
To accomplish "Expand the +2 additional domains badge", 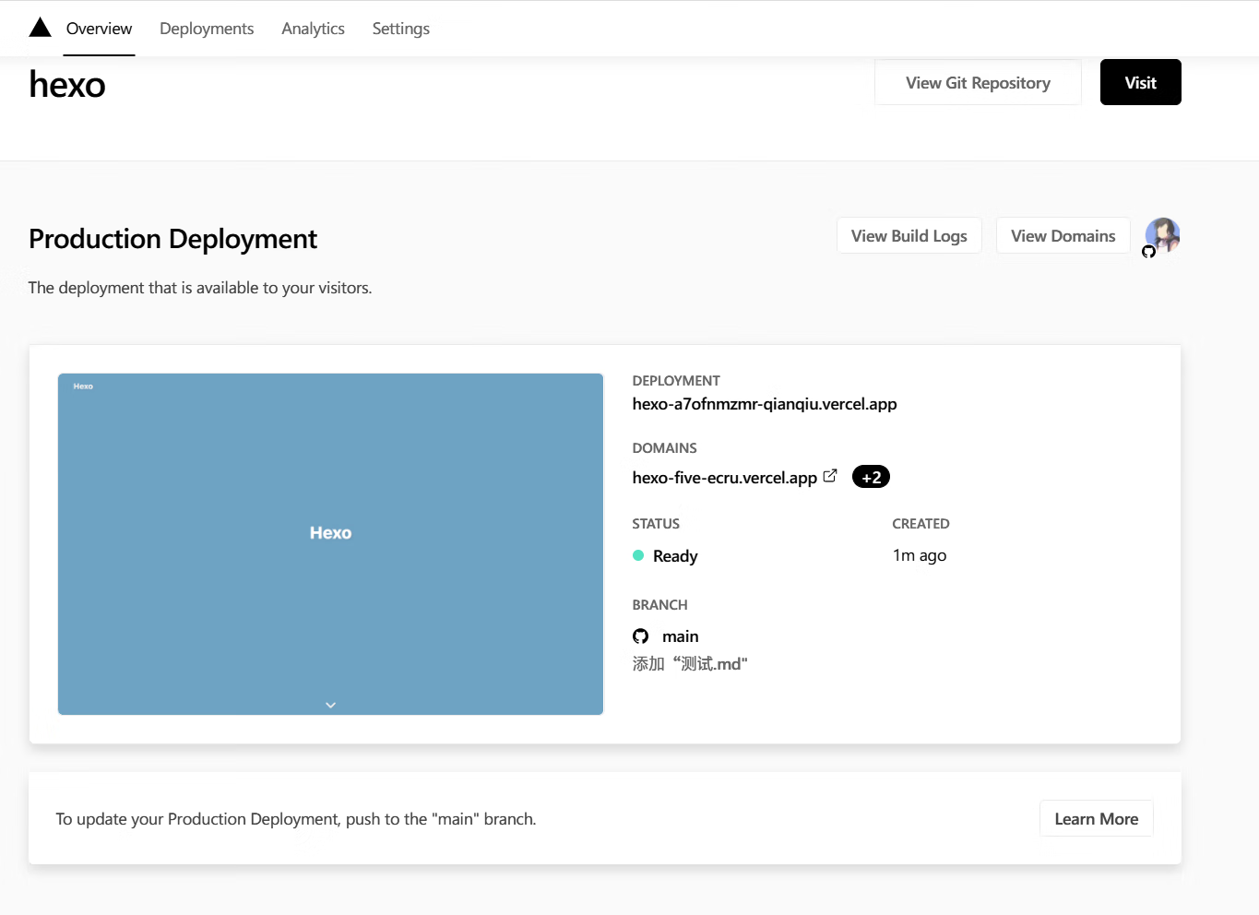I will [871, 477].
